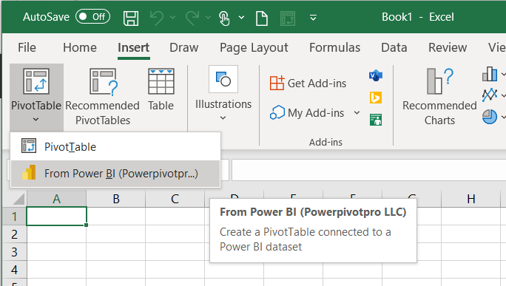Switch to the Draw tab
Screen dimensions: 506x286
click(x=184, y=48)
